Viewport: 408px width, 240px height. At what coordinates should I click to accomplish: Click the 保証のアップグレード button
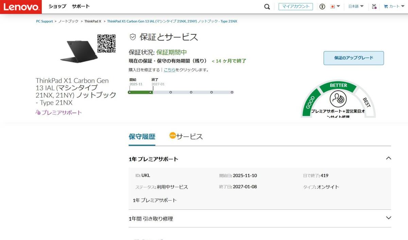click(353, 58)
